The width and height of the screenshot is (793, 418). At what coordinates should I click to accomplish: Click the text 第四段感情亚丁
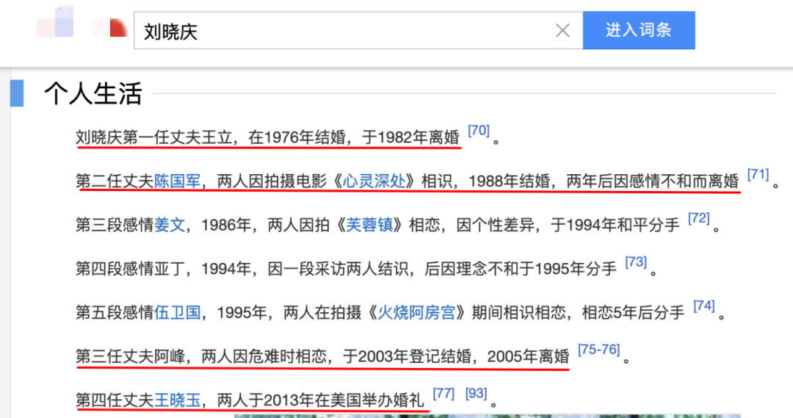[x=130, y=269]
